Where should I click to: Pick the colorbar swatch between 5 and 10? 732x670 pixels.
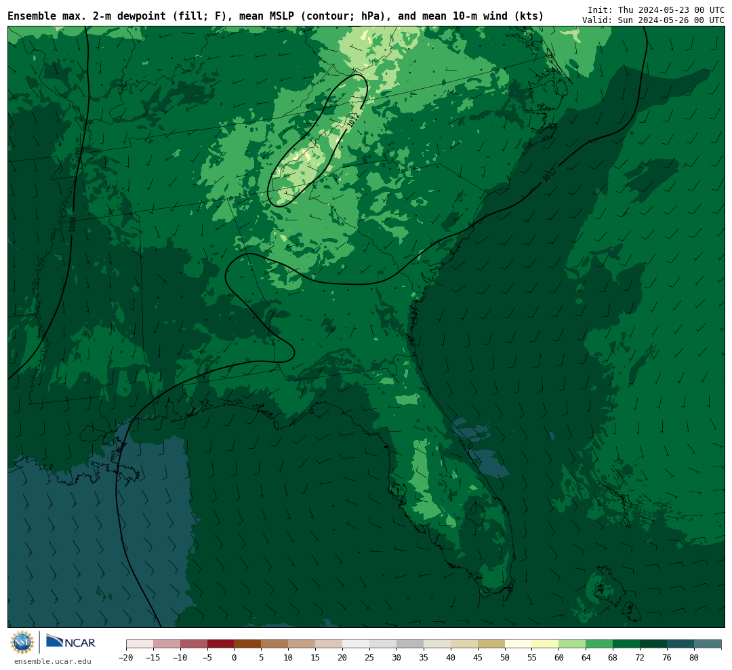click(x=275, y=644)
